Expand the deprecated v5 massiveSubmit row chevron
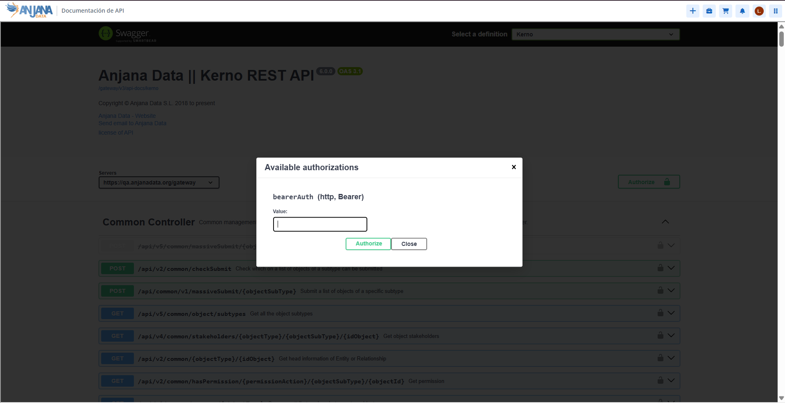 (x=671, y=245)
